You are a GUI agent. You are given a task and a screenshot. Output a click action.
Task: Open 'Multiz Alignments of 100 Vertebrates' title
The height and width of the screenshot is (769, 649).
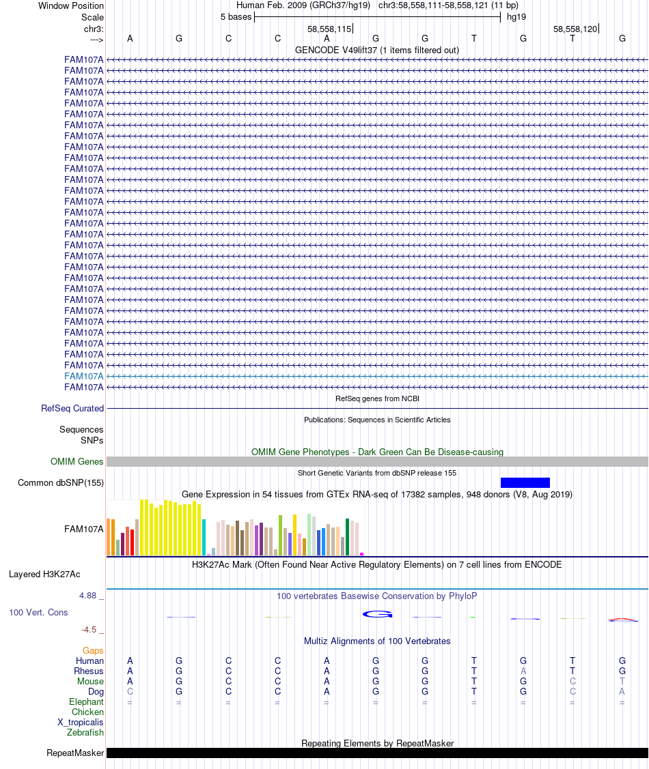tap(377, 641)
